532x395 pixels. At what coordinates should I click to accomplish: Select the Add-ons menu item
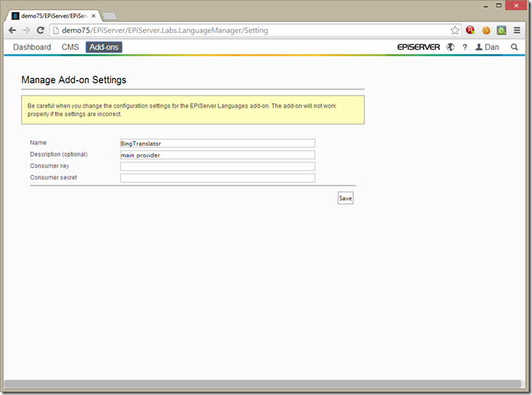pos(103,47)
